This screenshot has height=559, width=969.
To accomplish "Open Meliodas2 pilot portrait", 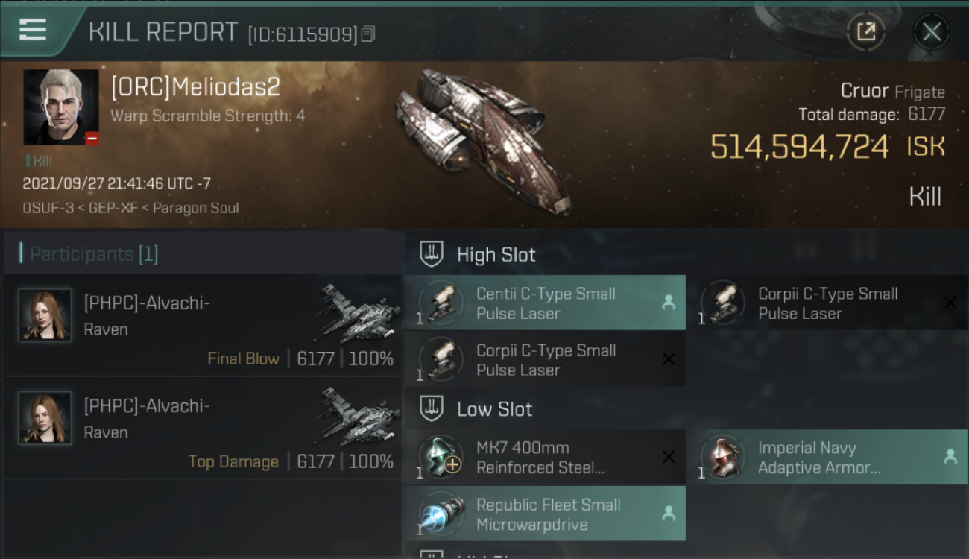I will click(x=61, y=107).
